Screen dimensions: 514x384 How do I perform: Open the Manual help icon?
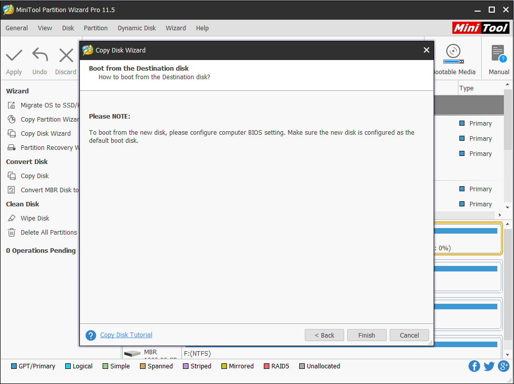(499, 53)
